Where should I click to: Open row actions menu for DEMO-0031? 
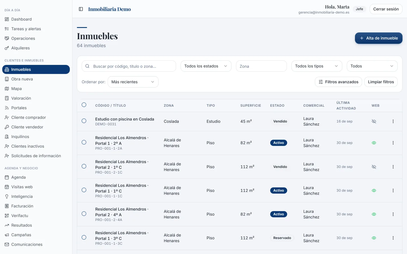click(x=393, y=121)
